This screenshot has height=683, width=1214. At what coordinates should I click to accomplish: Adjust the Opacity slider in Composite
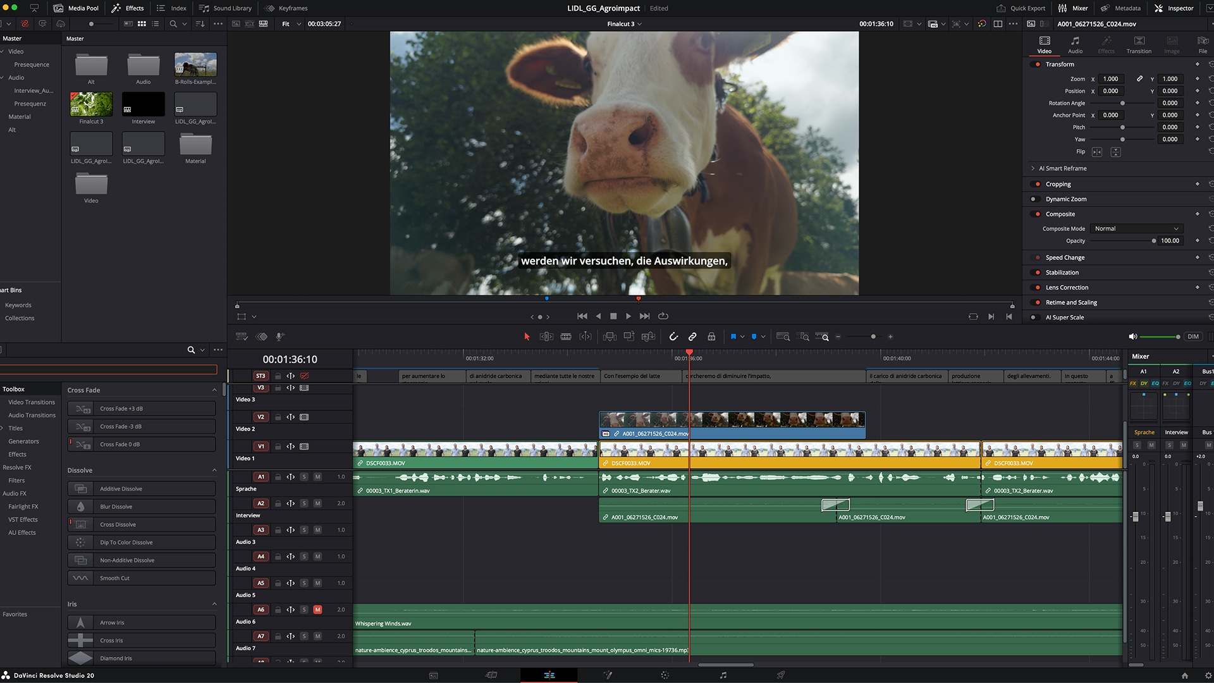pyautogui.click(x=1153, y=241)
